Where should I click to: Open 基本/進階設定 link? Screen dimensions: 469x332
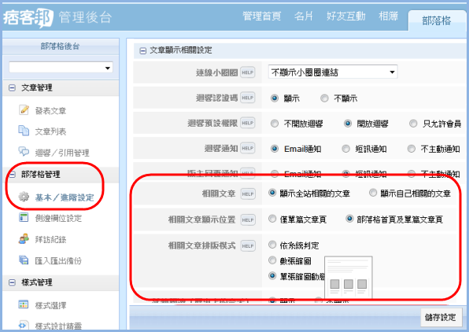(x=65, y=197)
